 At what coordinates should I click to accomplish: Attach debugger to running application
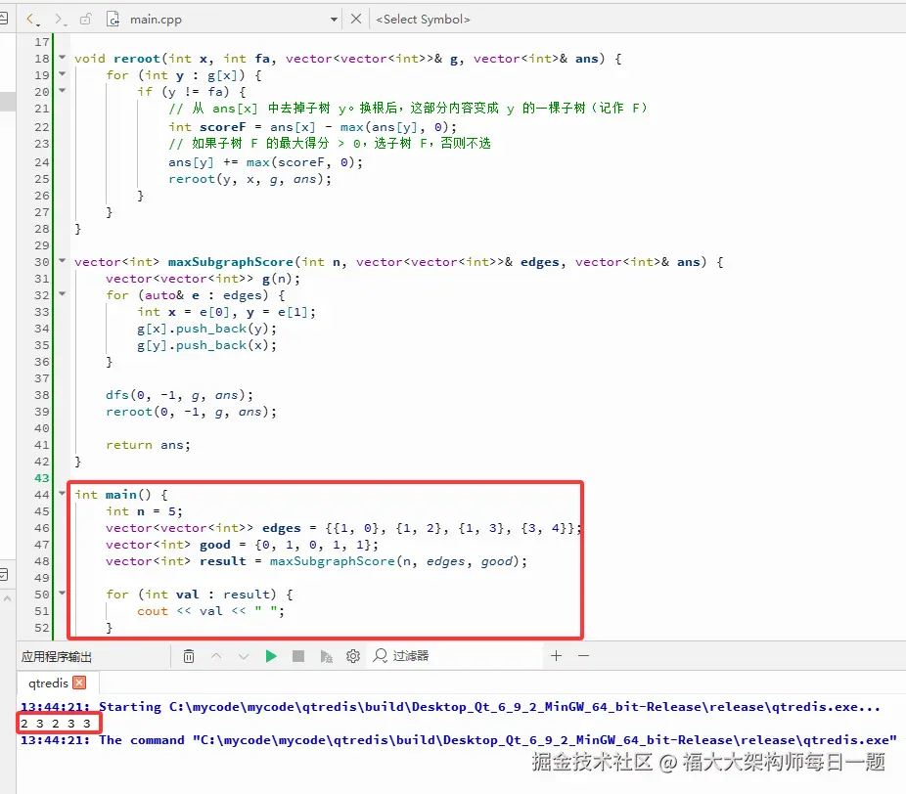(x=327, y=656)
